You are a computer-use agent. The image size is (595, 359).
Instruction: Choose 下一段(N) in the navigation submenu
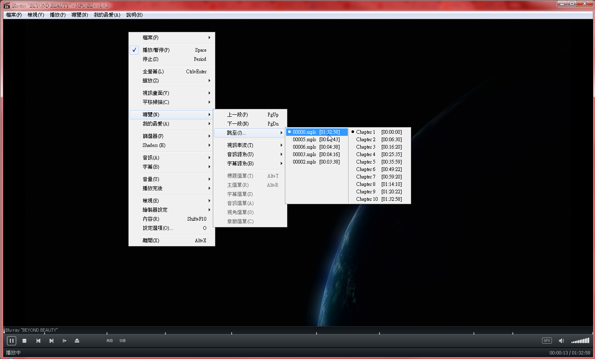tap(250, 124)
